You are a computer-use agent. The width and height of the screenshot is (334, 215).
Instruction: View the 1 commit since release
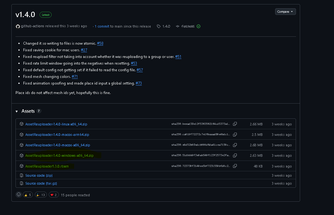[x=102, y=26]
